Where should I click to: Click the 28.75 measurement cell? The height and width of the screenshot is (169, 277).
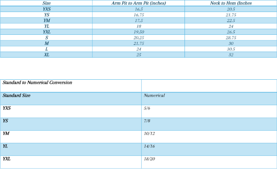[231, 38]
